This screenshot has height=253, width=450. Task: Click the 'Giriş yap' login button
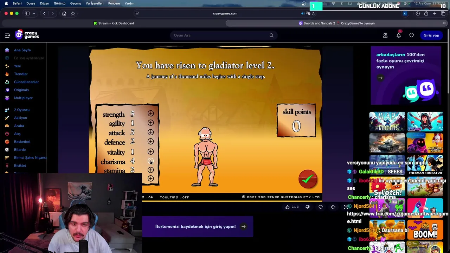click(x=431, y=35)
